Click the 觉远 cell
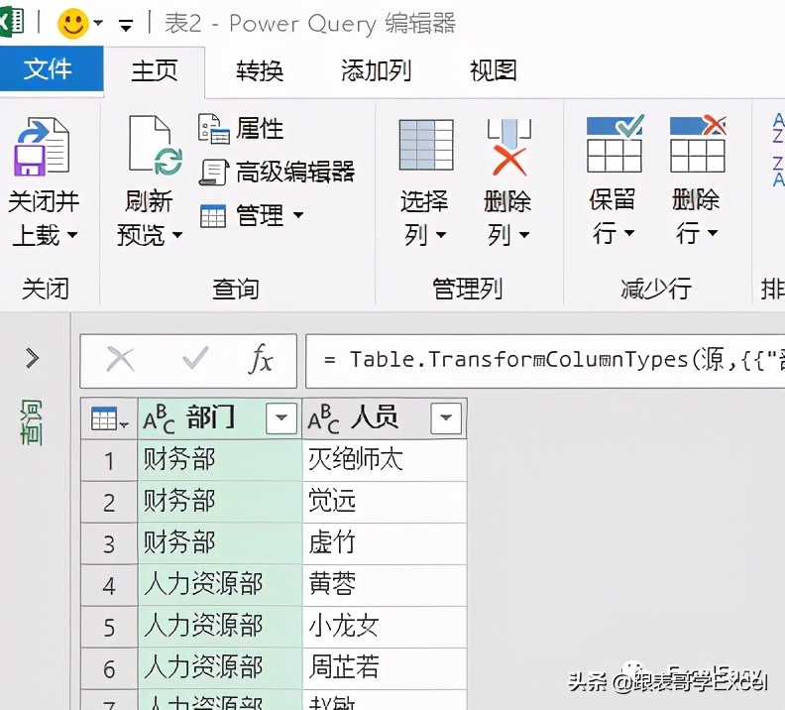Viewport: 785px width, 710px height. 385,502
